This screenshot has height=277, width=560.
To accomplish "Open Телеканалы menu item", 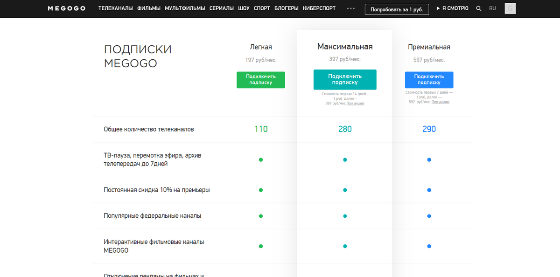I will [x=116, y=8].
